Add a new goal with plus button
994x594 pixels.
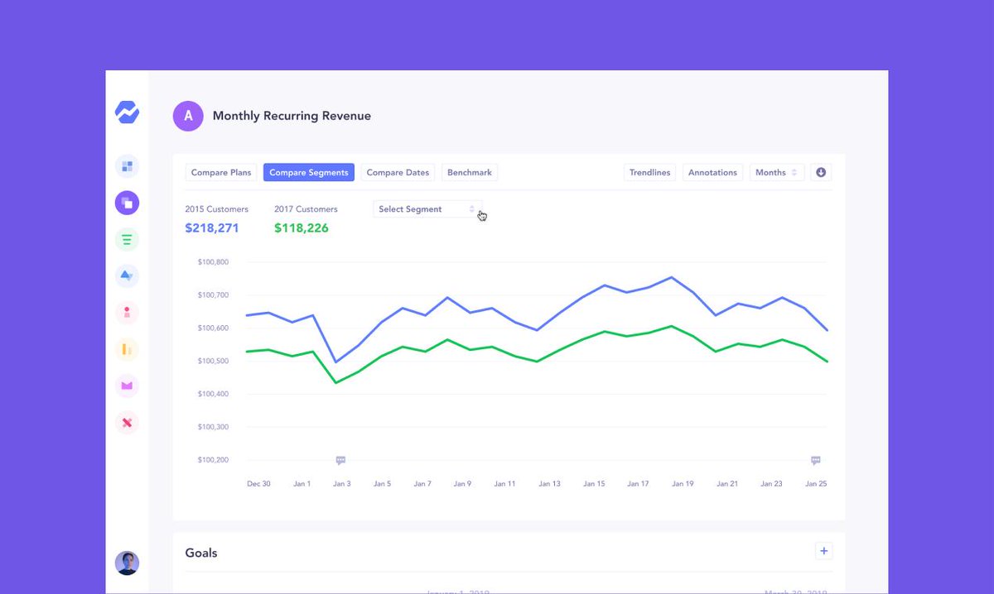(x=823, y=551)
